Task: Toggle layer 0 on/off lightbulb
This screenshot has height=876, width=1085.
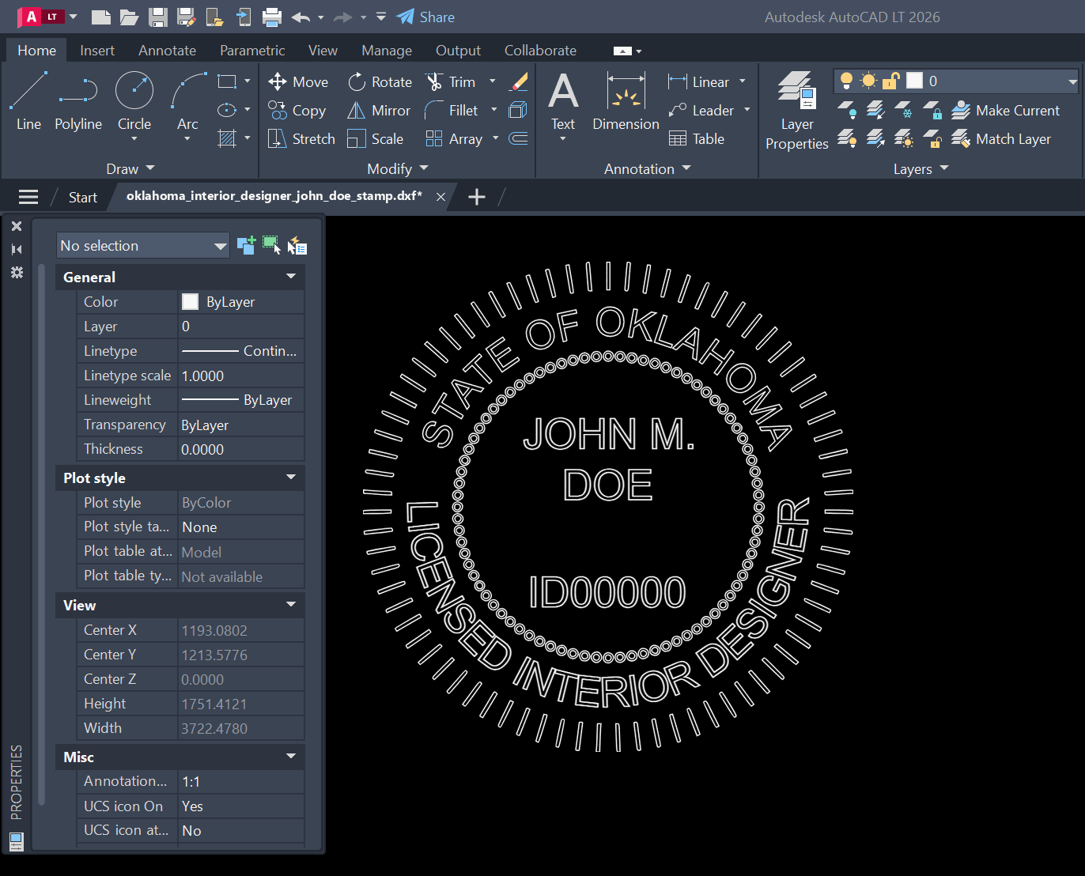Action: (846, 81)
